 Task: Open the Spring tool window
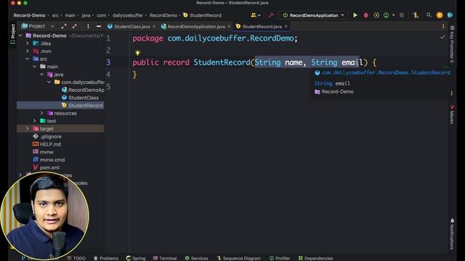pyautogui.click(x=136, y=258)
